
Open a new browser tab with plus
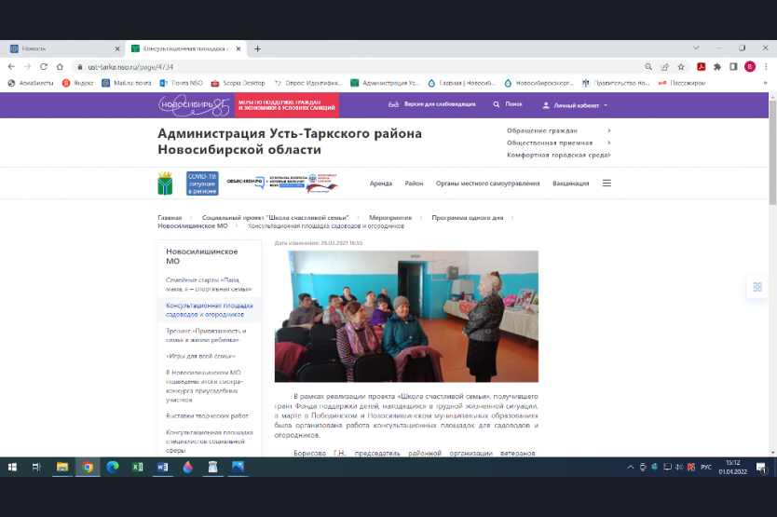[x=257, y=48]
